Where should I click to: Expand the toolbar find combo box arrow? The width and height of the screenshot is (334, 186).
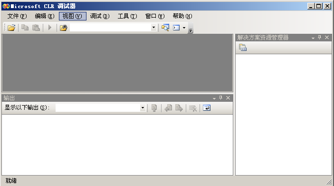click(x=153, y=28)
